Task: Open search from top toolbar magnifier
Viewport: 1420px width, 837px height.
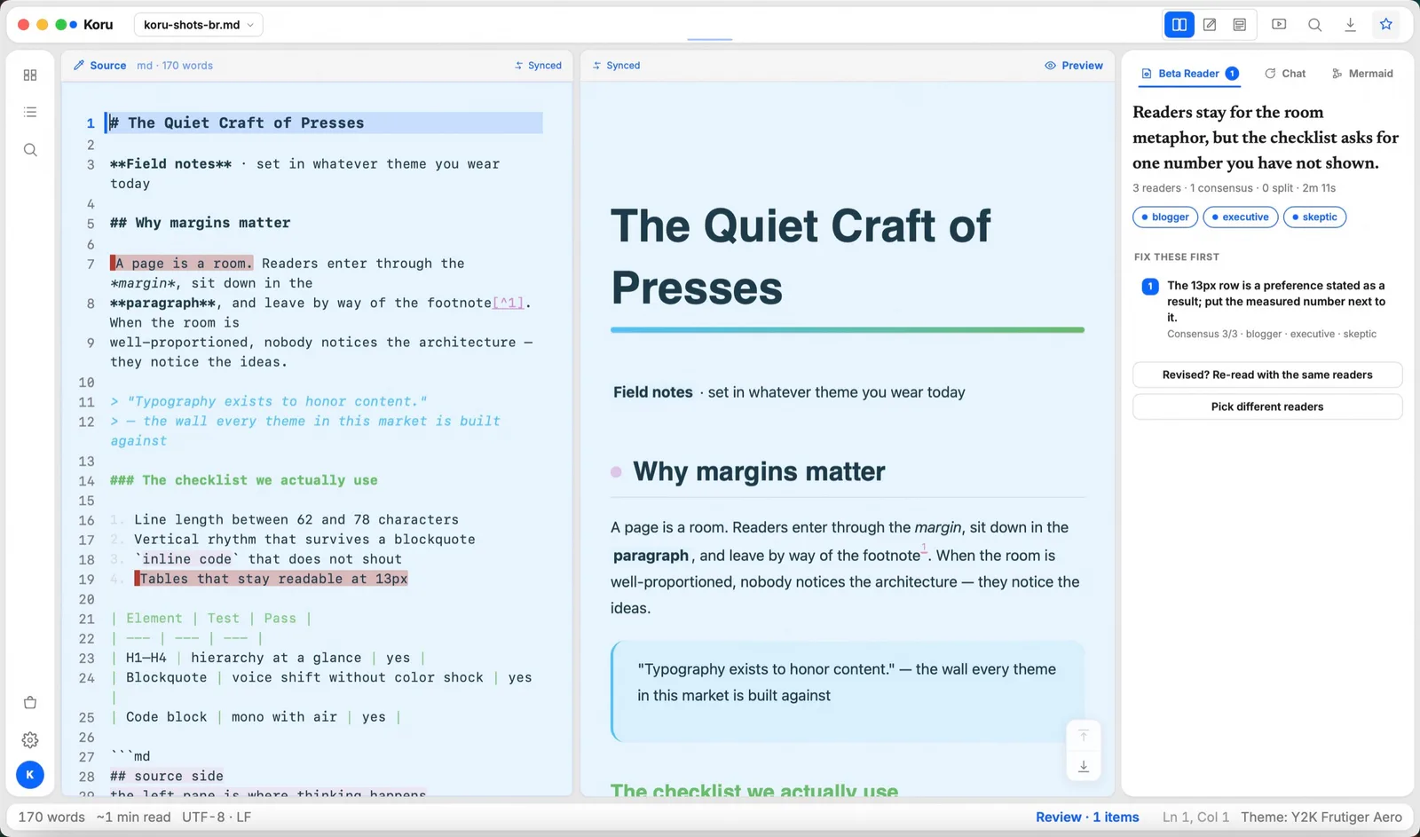Action: [1314, 25]
